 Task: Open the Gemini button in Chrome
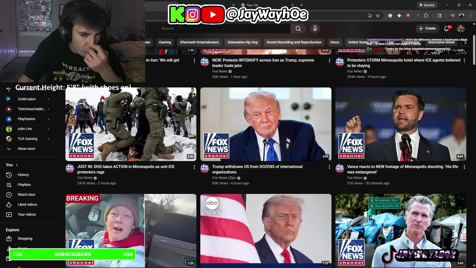tap(427, 5)
